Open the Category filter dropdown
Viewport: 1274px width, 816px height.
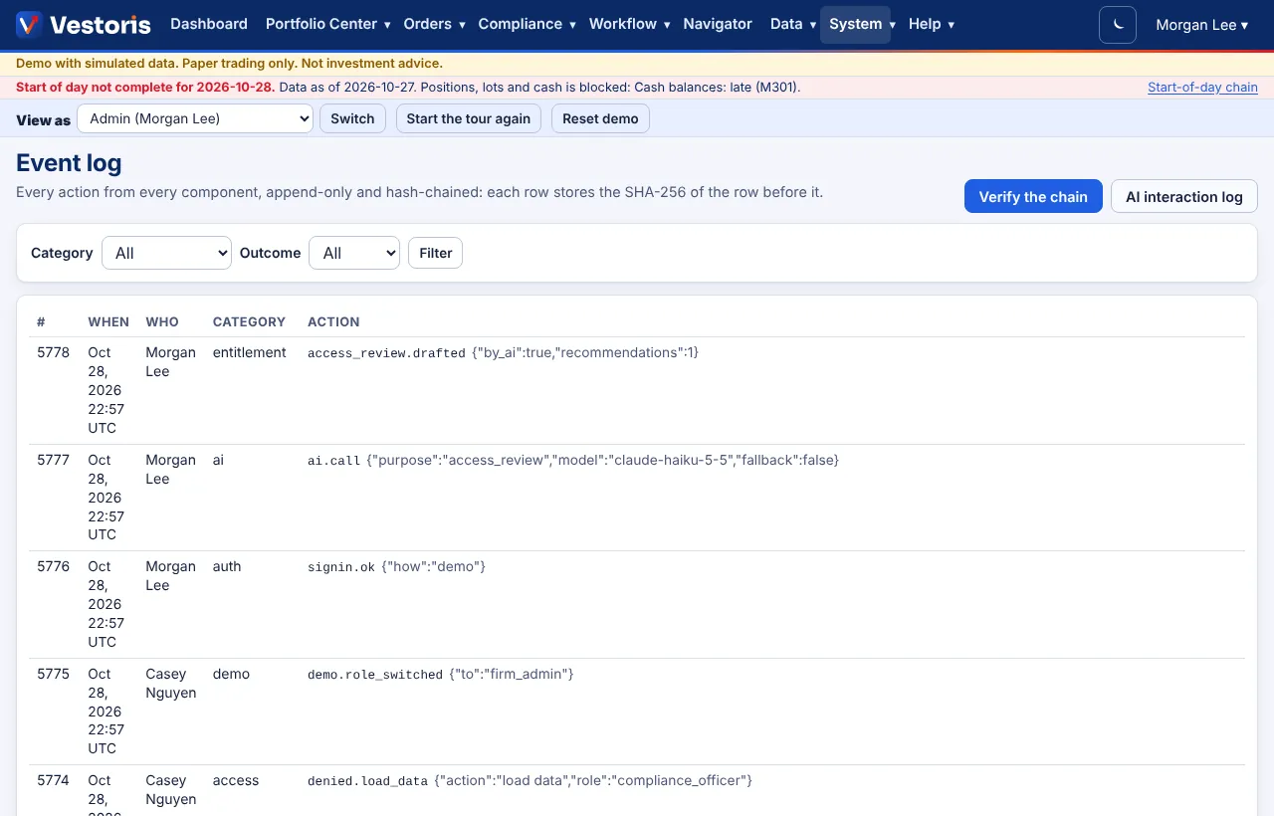(166, 253)
